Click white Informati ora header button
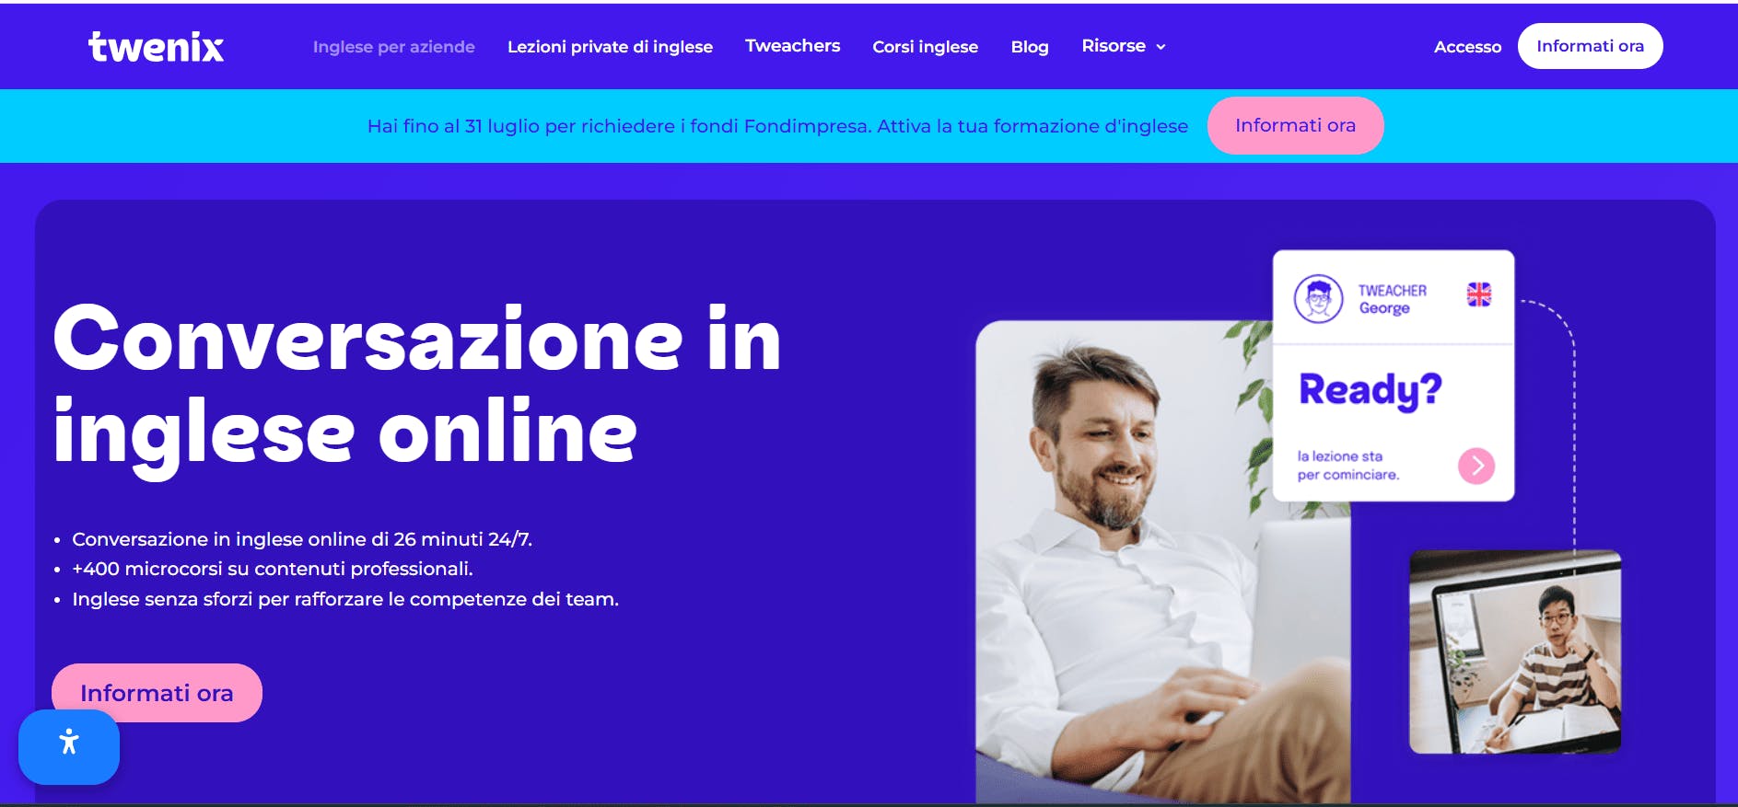Image resolution: width=1738 pixels, height=807 pixels. pyautogui.click(x=1590, y=46)
